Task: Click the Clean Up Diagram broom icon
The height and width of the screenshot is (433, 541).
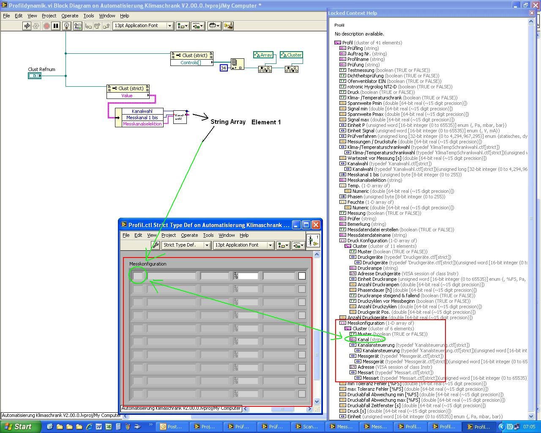Action: [228, 26]
